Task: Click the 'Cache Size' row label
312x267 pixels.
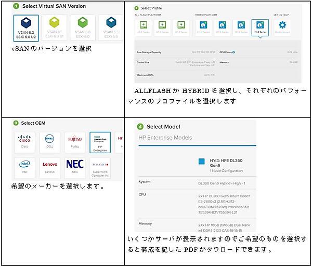Action: (x=142, y=62)
